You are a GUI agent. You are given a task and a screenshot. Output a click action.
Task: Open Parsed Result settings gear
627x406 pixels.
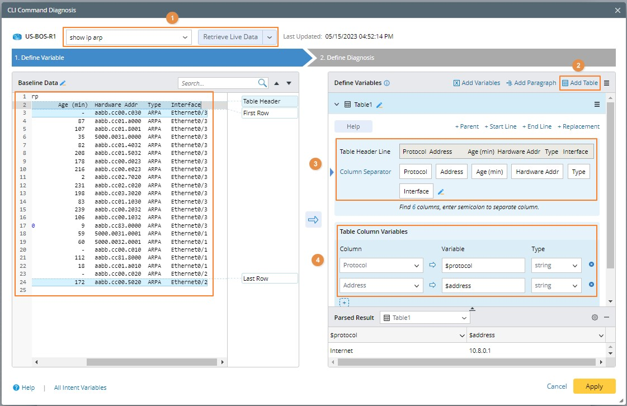[595, 317]
